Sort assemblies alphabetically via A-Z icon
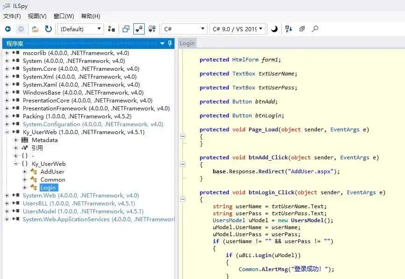Screen dimensions: 405x279 289,28
